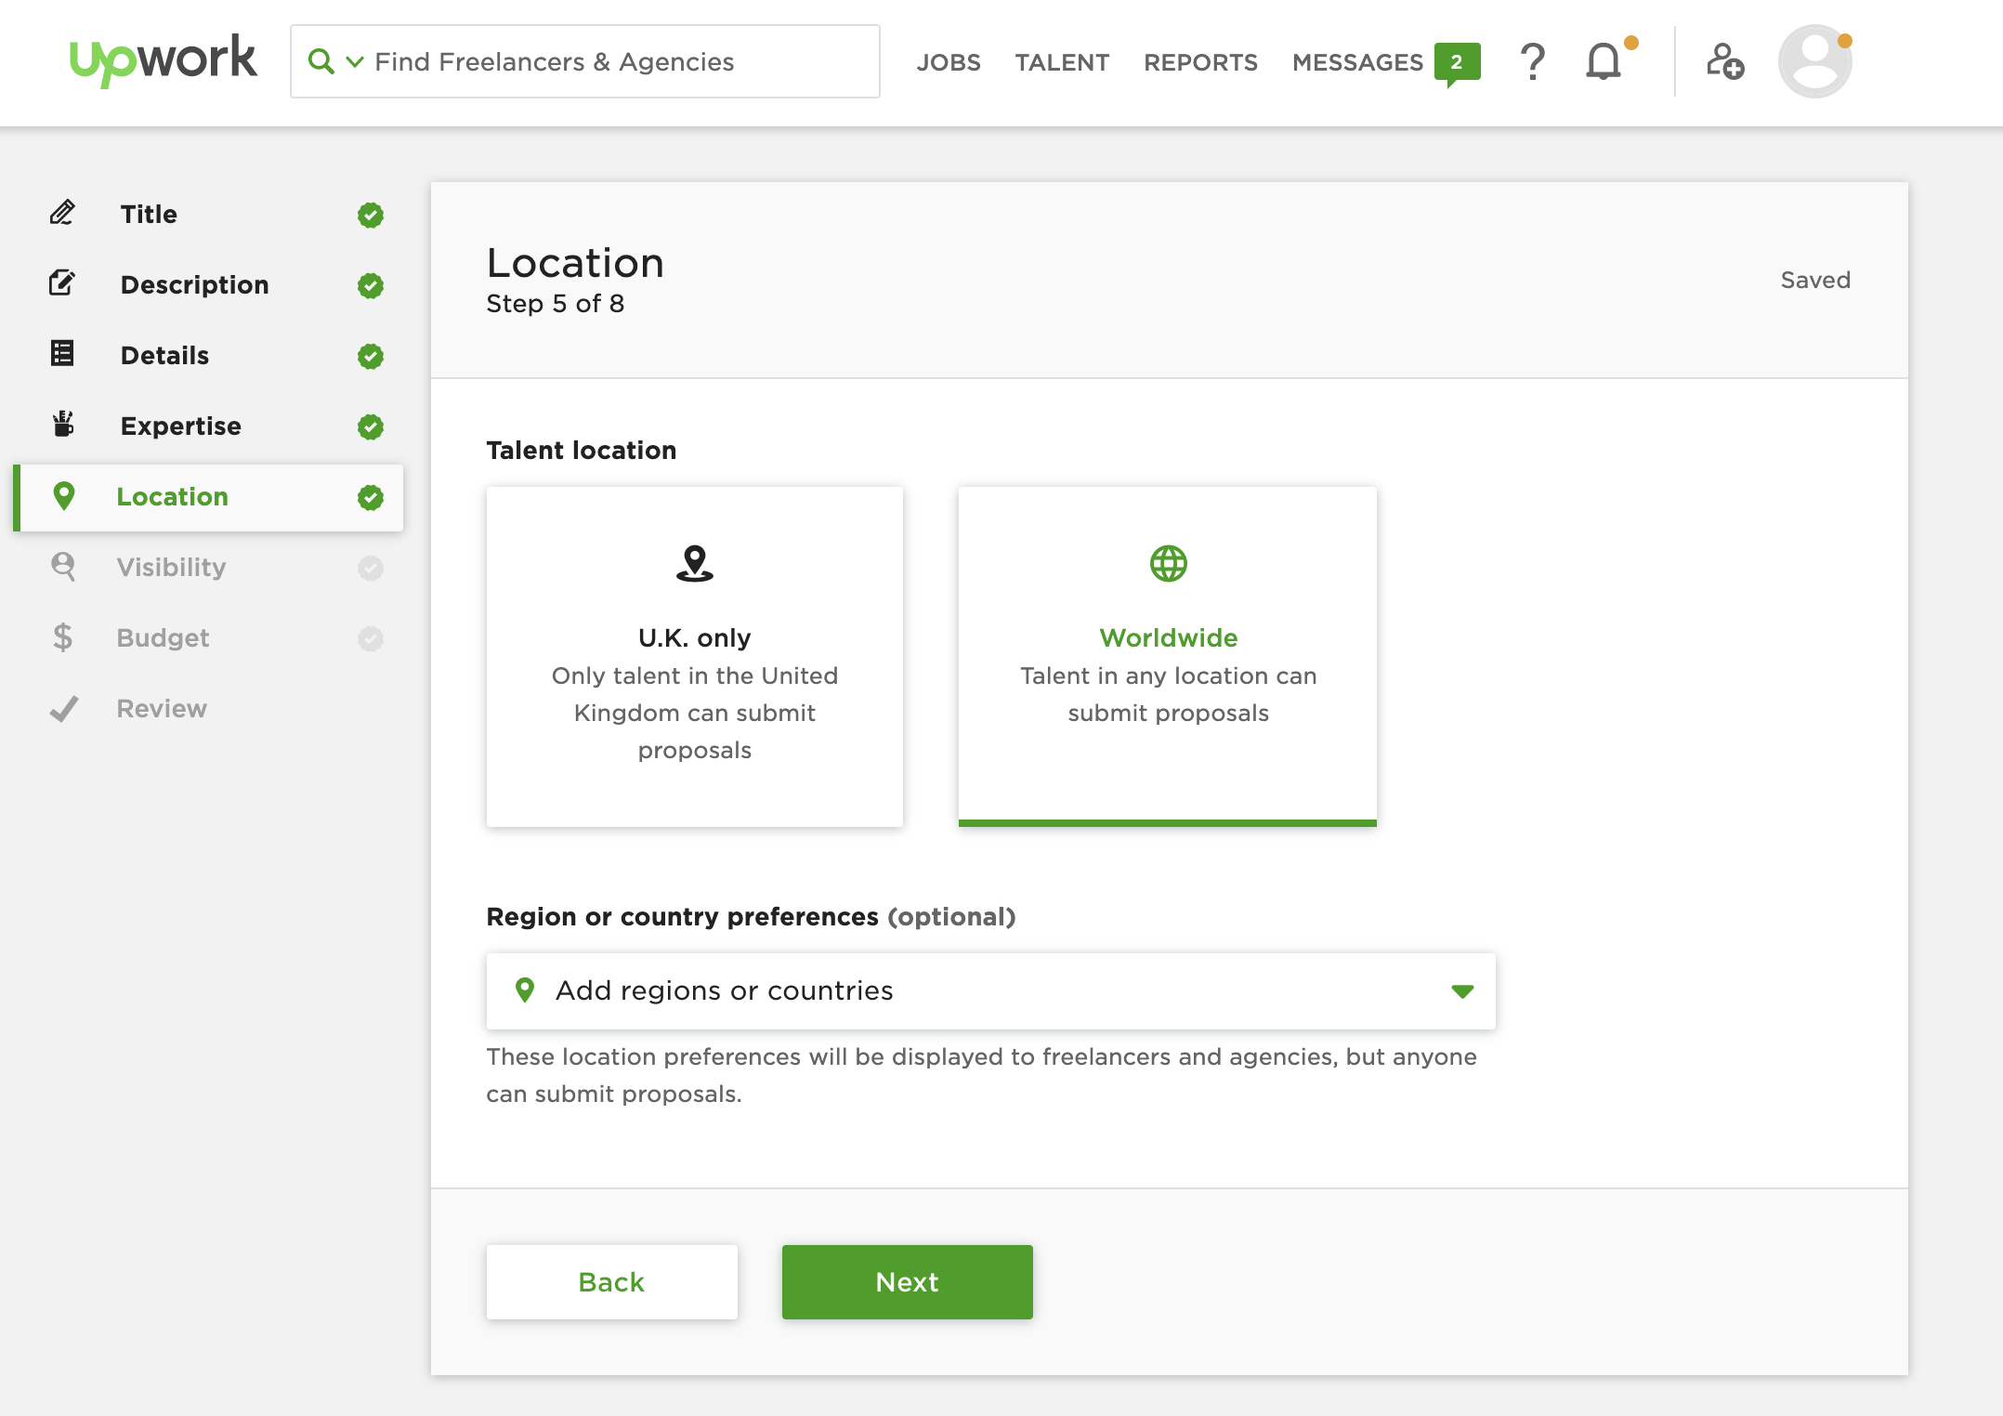2003x1416 pixels.
Task: Click the globe icon on Worldwide card
Action: coord(1168,563)
